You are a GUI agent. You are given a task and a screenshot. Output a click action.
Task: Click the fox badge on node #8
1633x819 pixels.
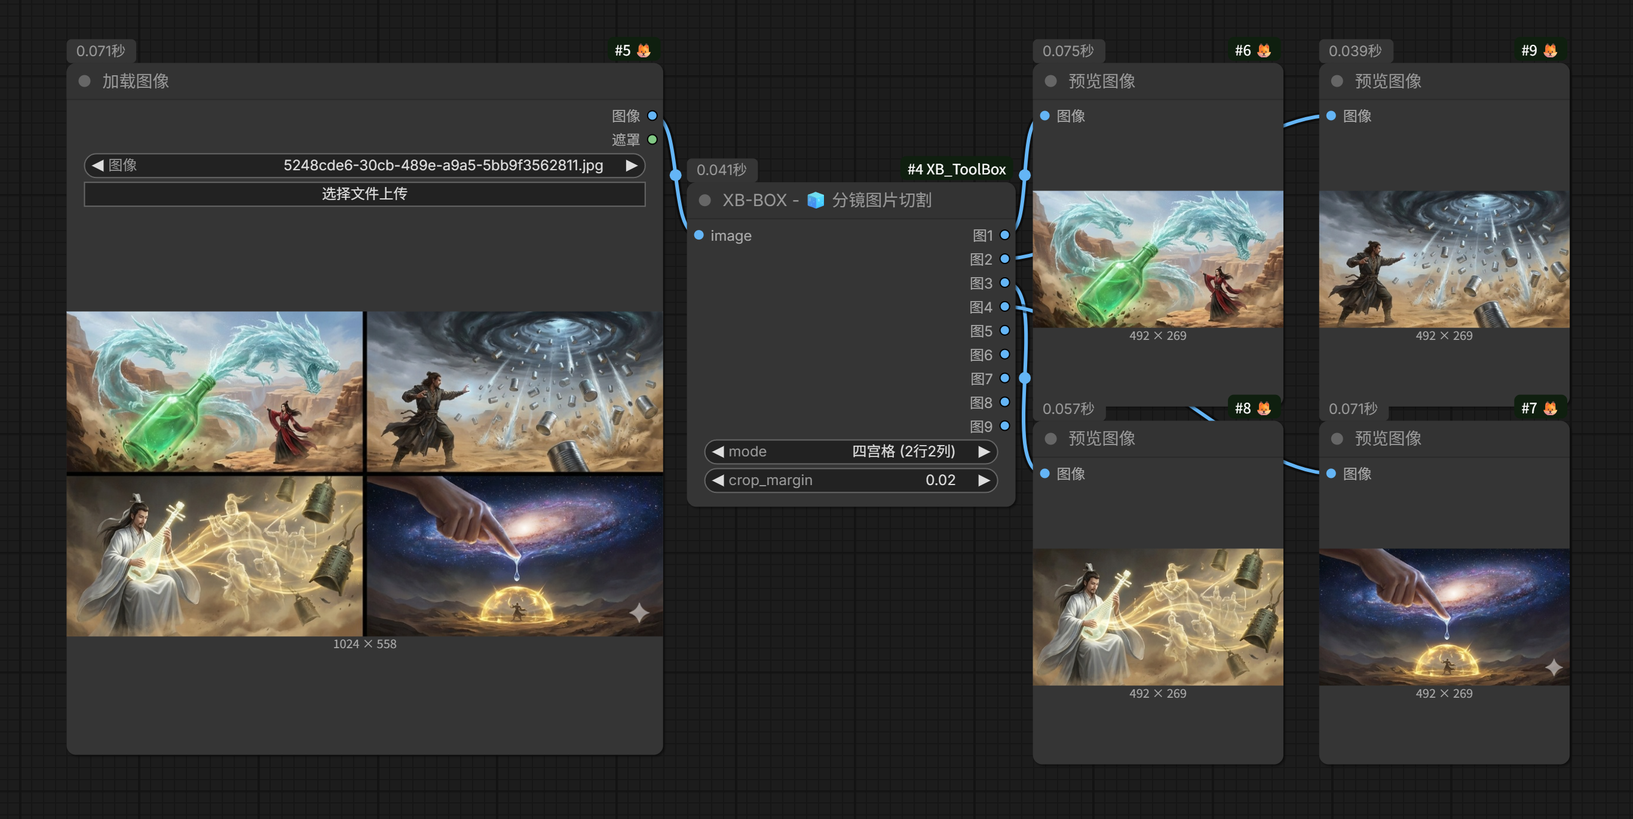point(1263,408)
